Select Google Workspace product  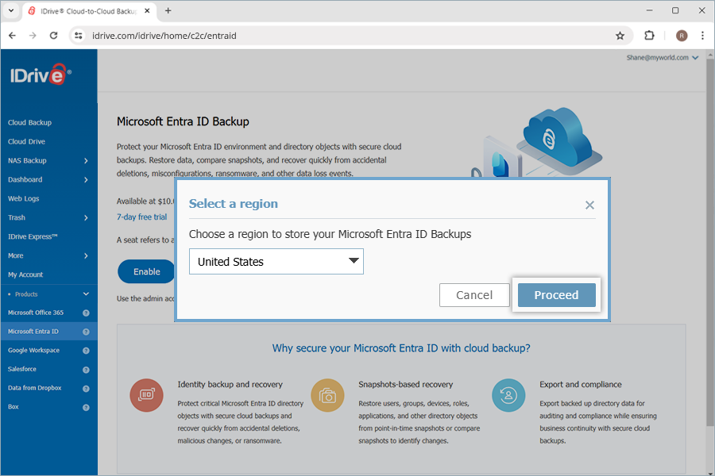pyautogui.click(x=33, y=351)
